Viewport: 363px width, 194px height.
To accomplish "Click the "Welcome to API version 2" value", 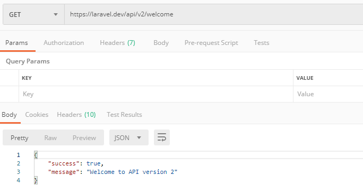I will pyautogui.click(x=132, y=172).
